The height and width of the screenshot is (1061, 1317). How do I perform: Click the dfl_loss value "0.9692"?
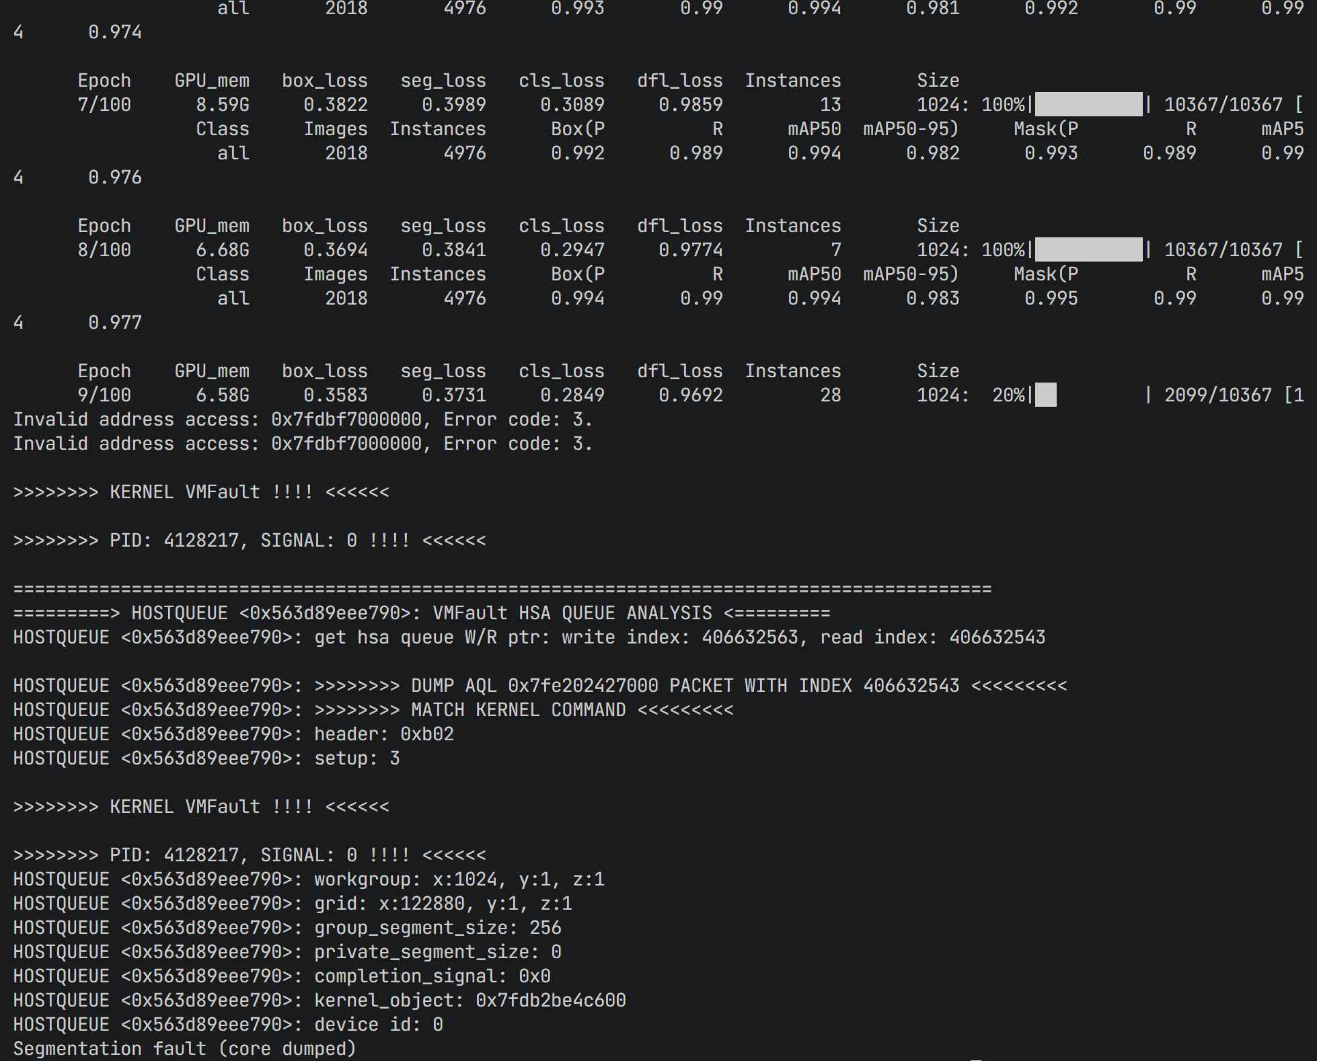click(691, 395)
